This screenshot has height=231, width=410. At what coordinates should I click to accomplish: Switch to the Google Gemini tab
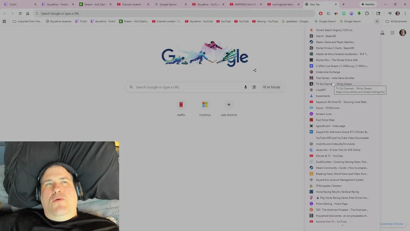(170, 4)
